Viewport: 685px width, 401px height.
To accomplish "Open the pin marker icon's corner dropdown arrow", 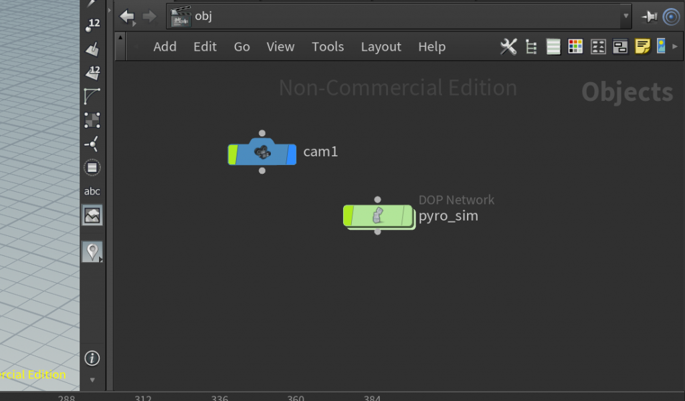I will 101,259.
